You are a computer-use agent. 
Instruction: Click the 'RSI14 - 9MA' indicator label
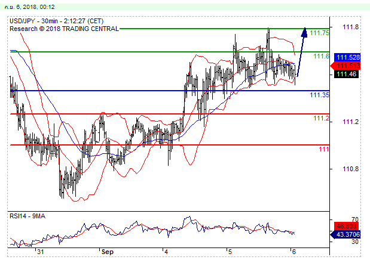pos(27,216)
